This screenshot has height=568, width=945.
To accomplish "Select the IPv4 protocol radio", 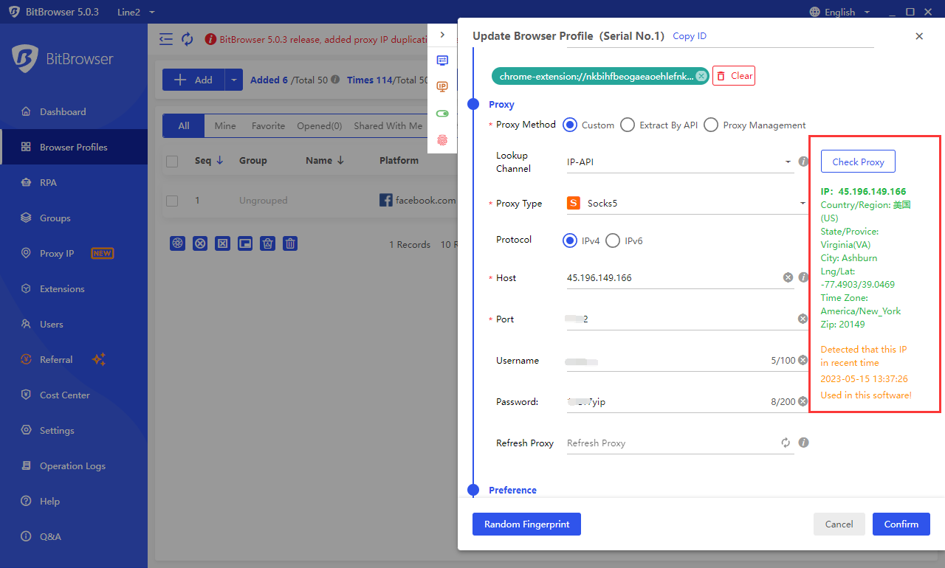I will (x=570, y=240).
